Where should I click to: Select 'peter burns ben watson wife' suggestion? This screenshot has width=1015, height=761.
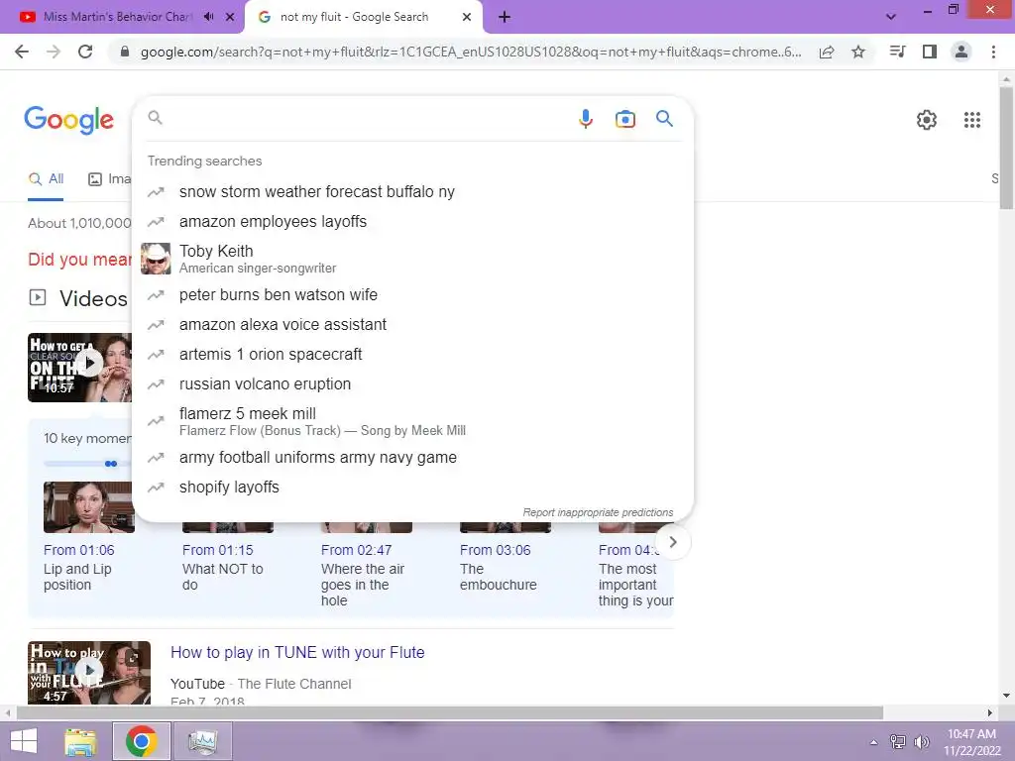point(412,294)
